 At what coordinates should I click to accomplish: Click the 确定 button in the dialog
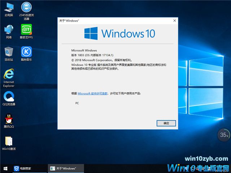166,123
